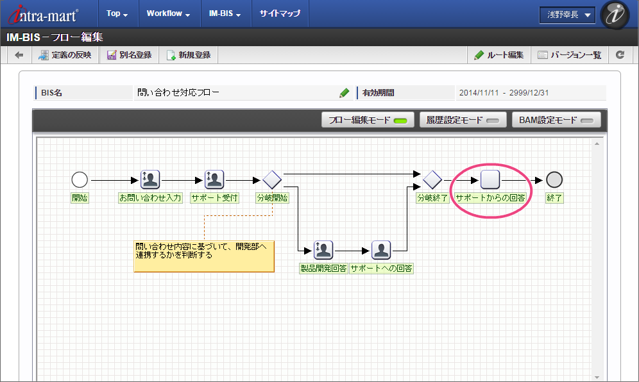Click the ルート編集 pencil icon

[x=479, y=55]
